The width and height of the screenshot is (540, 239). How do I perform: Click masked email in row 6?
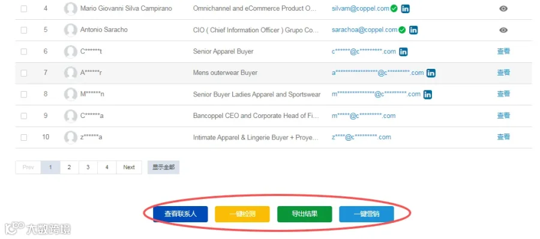(x=364, y=52)
